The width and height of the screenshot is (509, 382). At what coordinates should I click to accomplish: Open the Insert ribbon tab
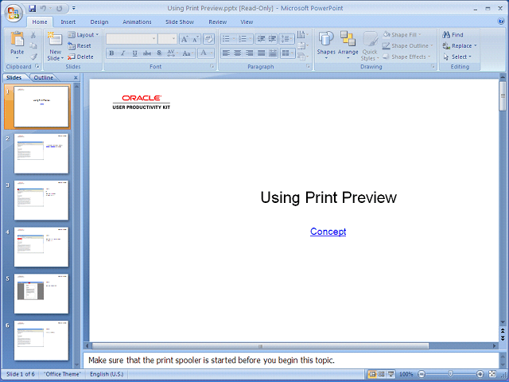click(68, 21)
